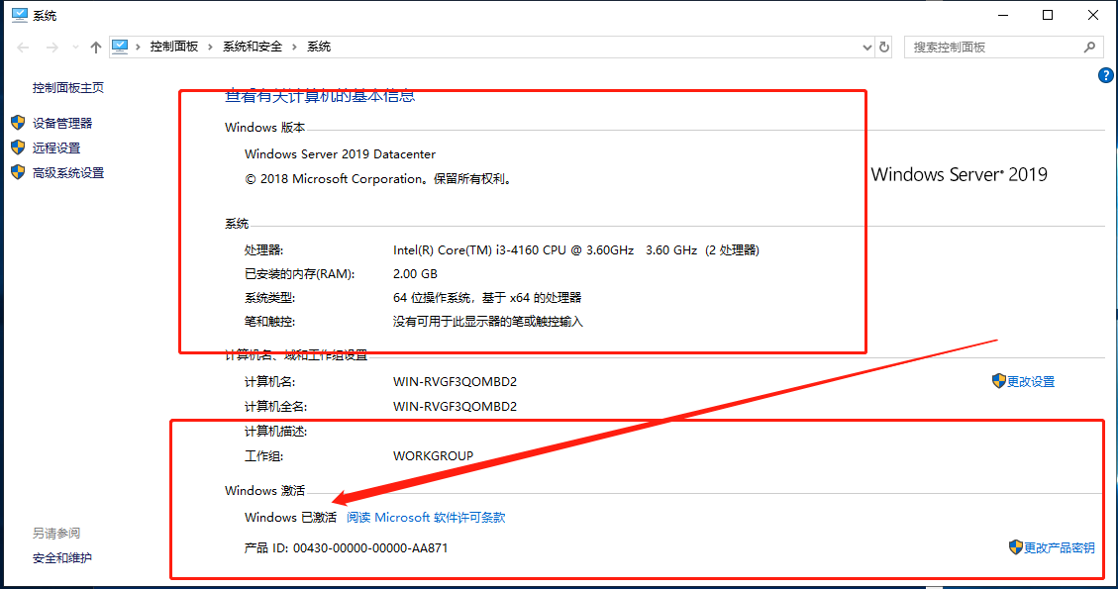Open help with the blue question mark
The image size is (1118, 589).
(x=1106, y=75)
